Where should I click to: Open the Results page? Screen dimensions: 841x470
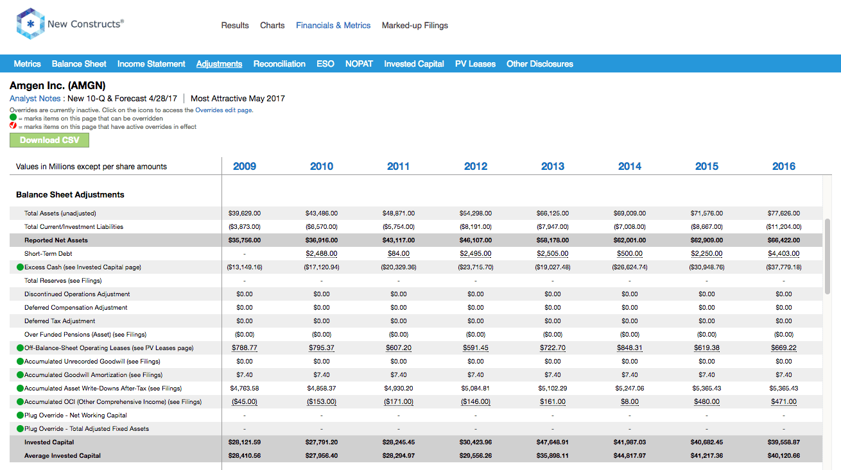click(x=235, y=26)
